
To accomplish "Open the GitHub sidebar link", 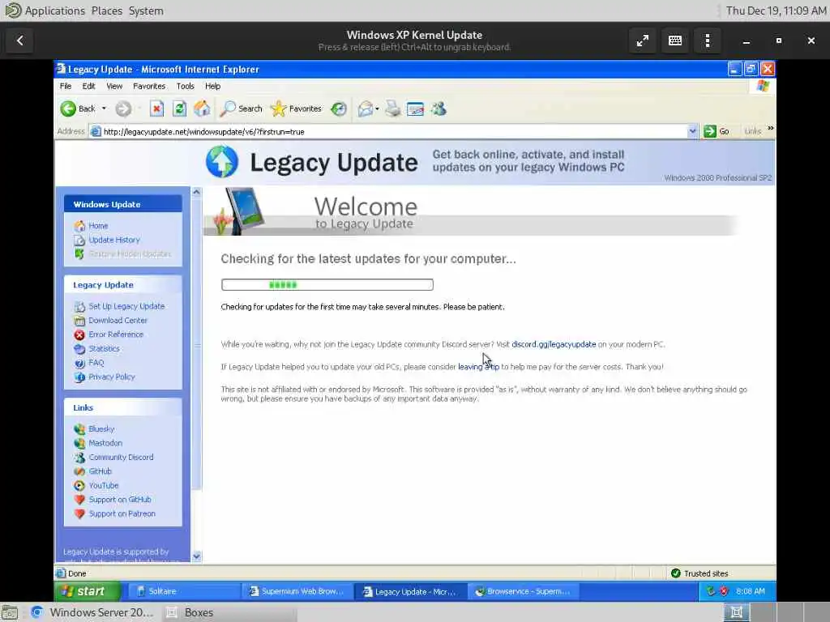I will point(100,471).
